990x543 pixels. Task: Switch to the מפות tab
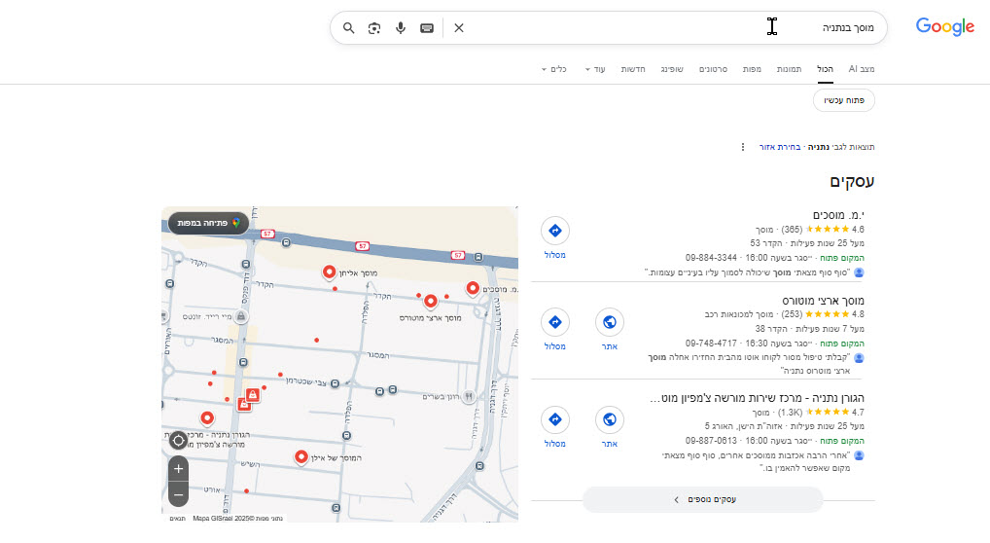tap(752, 69)
